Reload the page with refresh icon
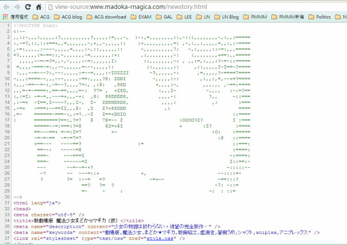Image resolution: width=347 pixels, height=245 pixels. pos(28,7)
